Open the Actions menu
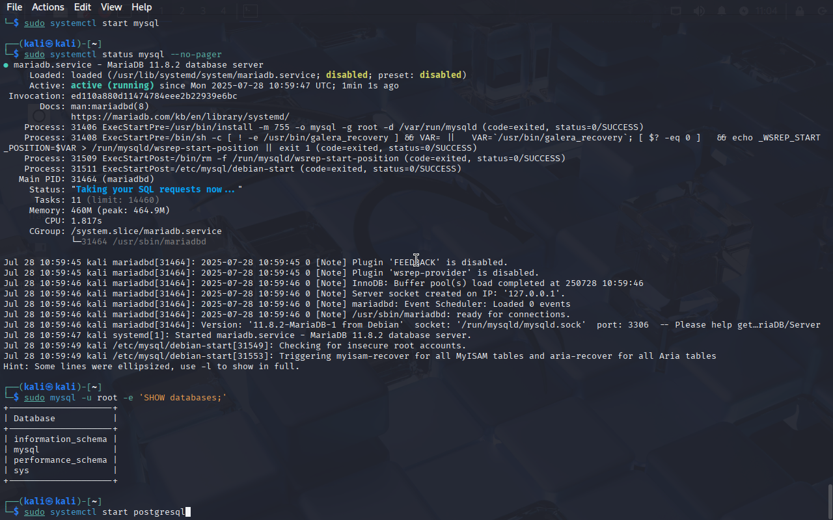Image resolution: width=833 pixels, height=520 pixels. (x=48, y=7)
